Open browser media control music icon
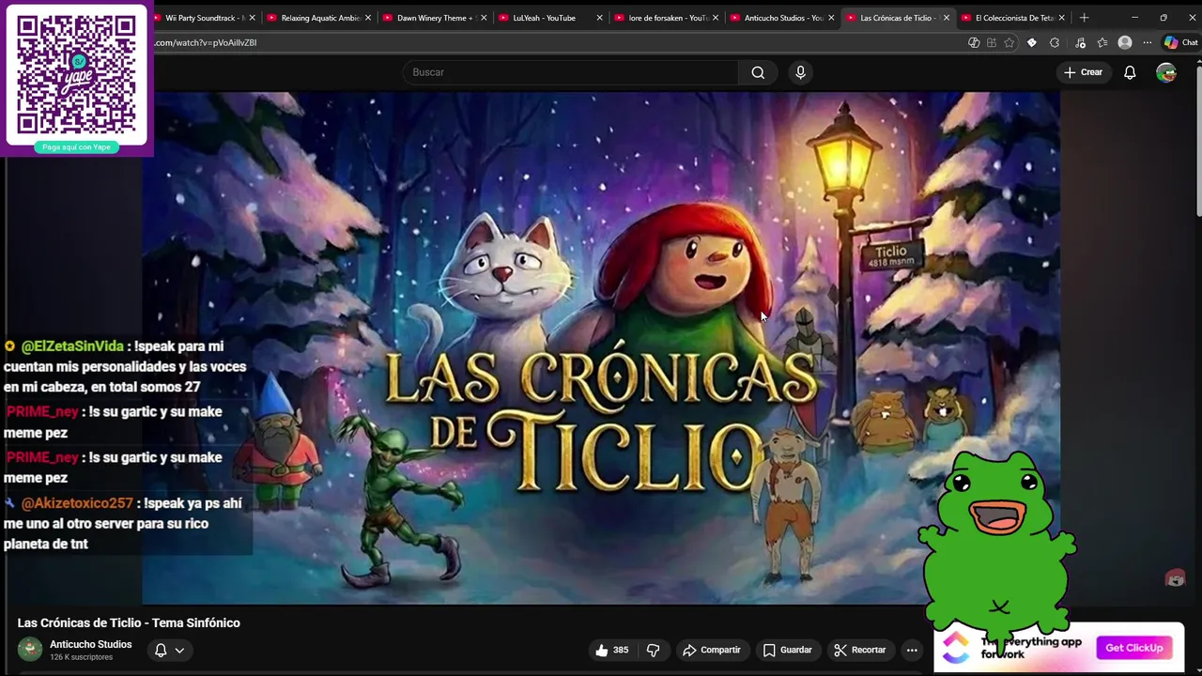This screenshot has height=676, width=1202. point(1080,42)
